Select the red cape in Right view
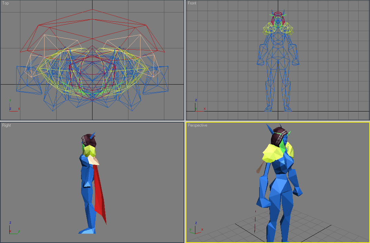The image size is (370, 243). (100, 193)
